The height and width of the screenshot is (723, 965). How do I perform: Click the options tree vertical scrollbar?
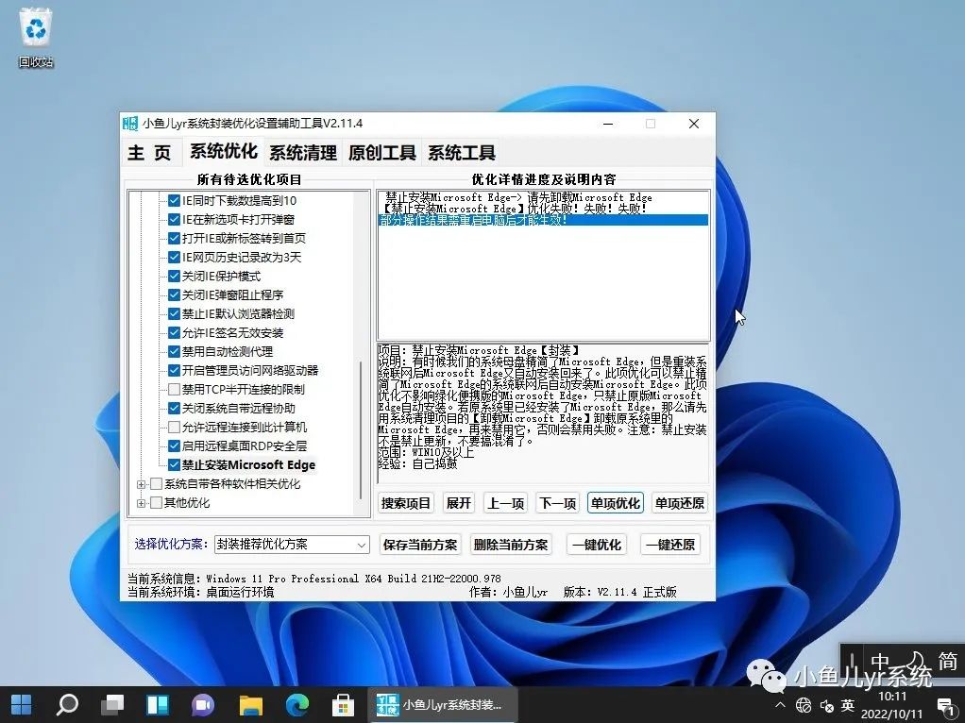coord(361,430)
